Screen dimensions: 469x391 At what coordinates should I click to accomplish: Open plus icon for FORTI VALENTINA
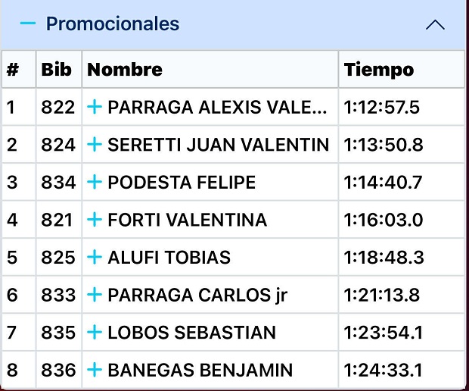(x=95, y=220)
